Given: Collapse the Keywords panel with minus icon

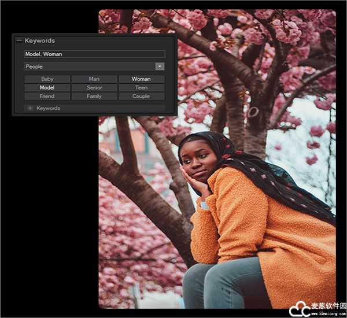Looking at the screenshot, I should pyautogui.click(x=19, y=40).
